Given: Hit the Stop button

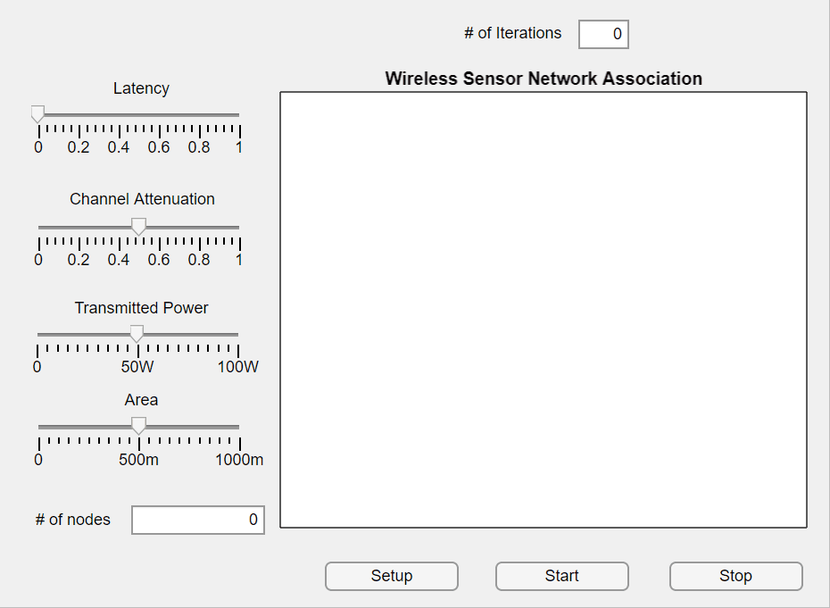Looking at the screenshot, I should [x=735, y=576].
